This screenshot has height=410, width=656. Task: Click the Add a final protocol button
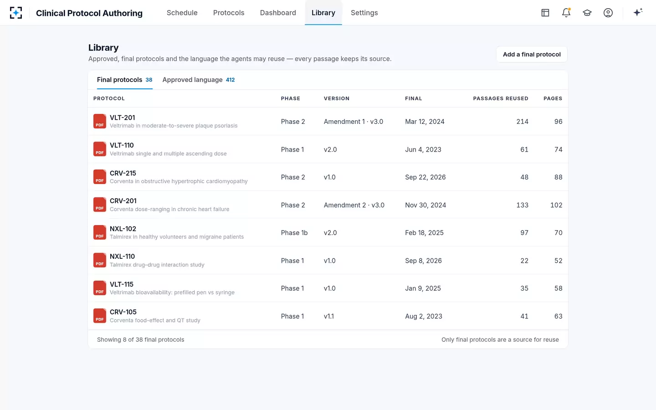coord(532,54)
